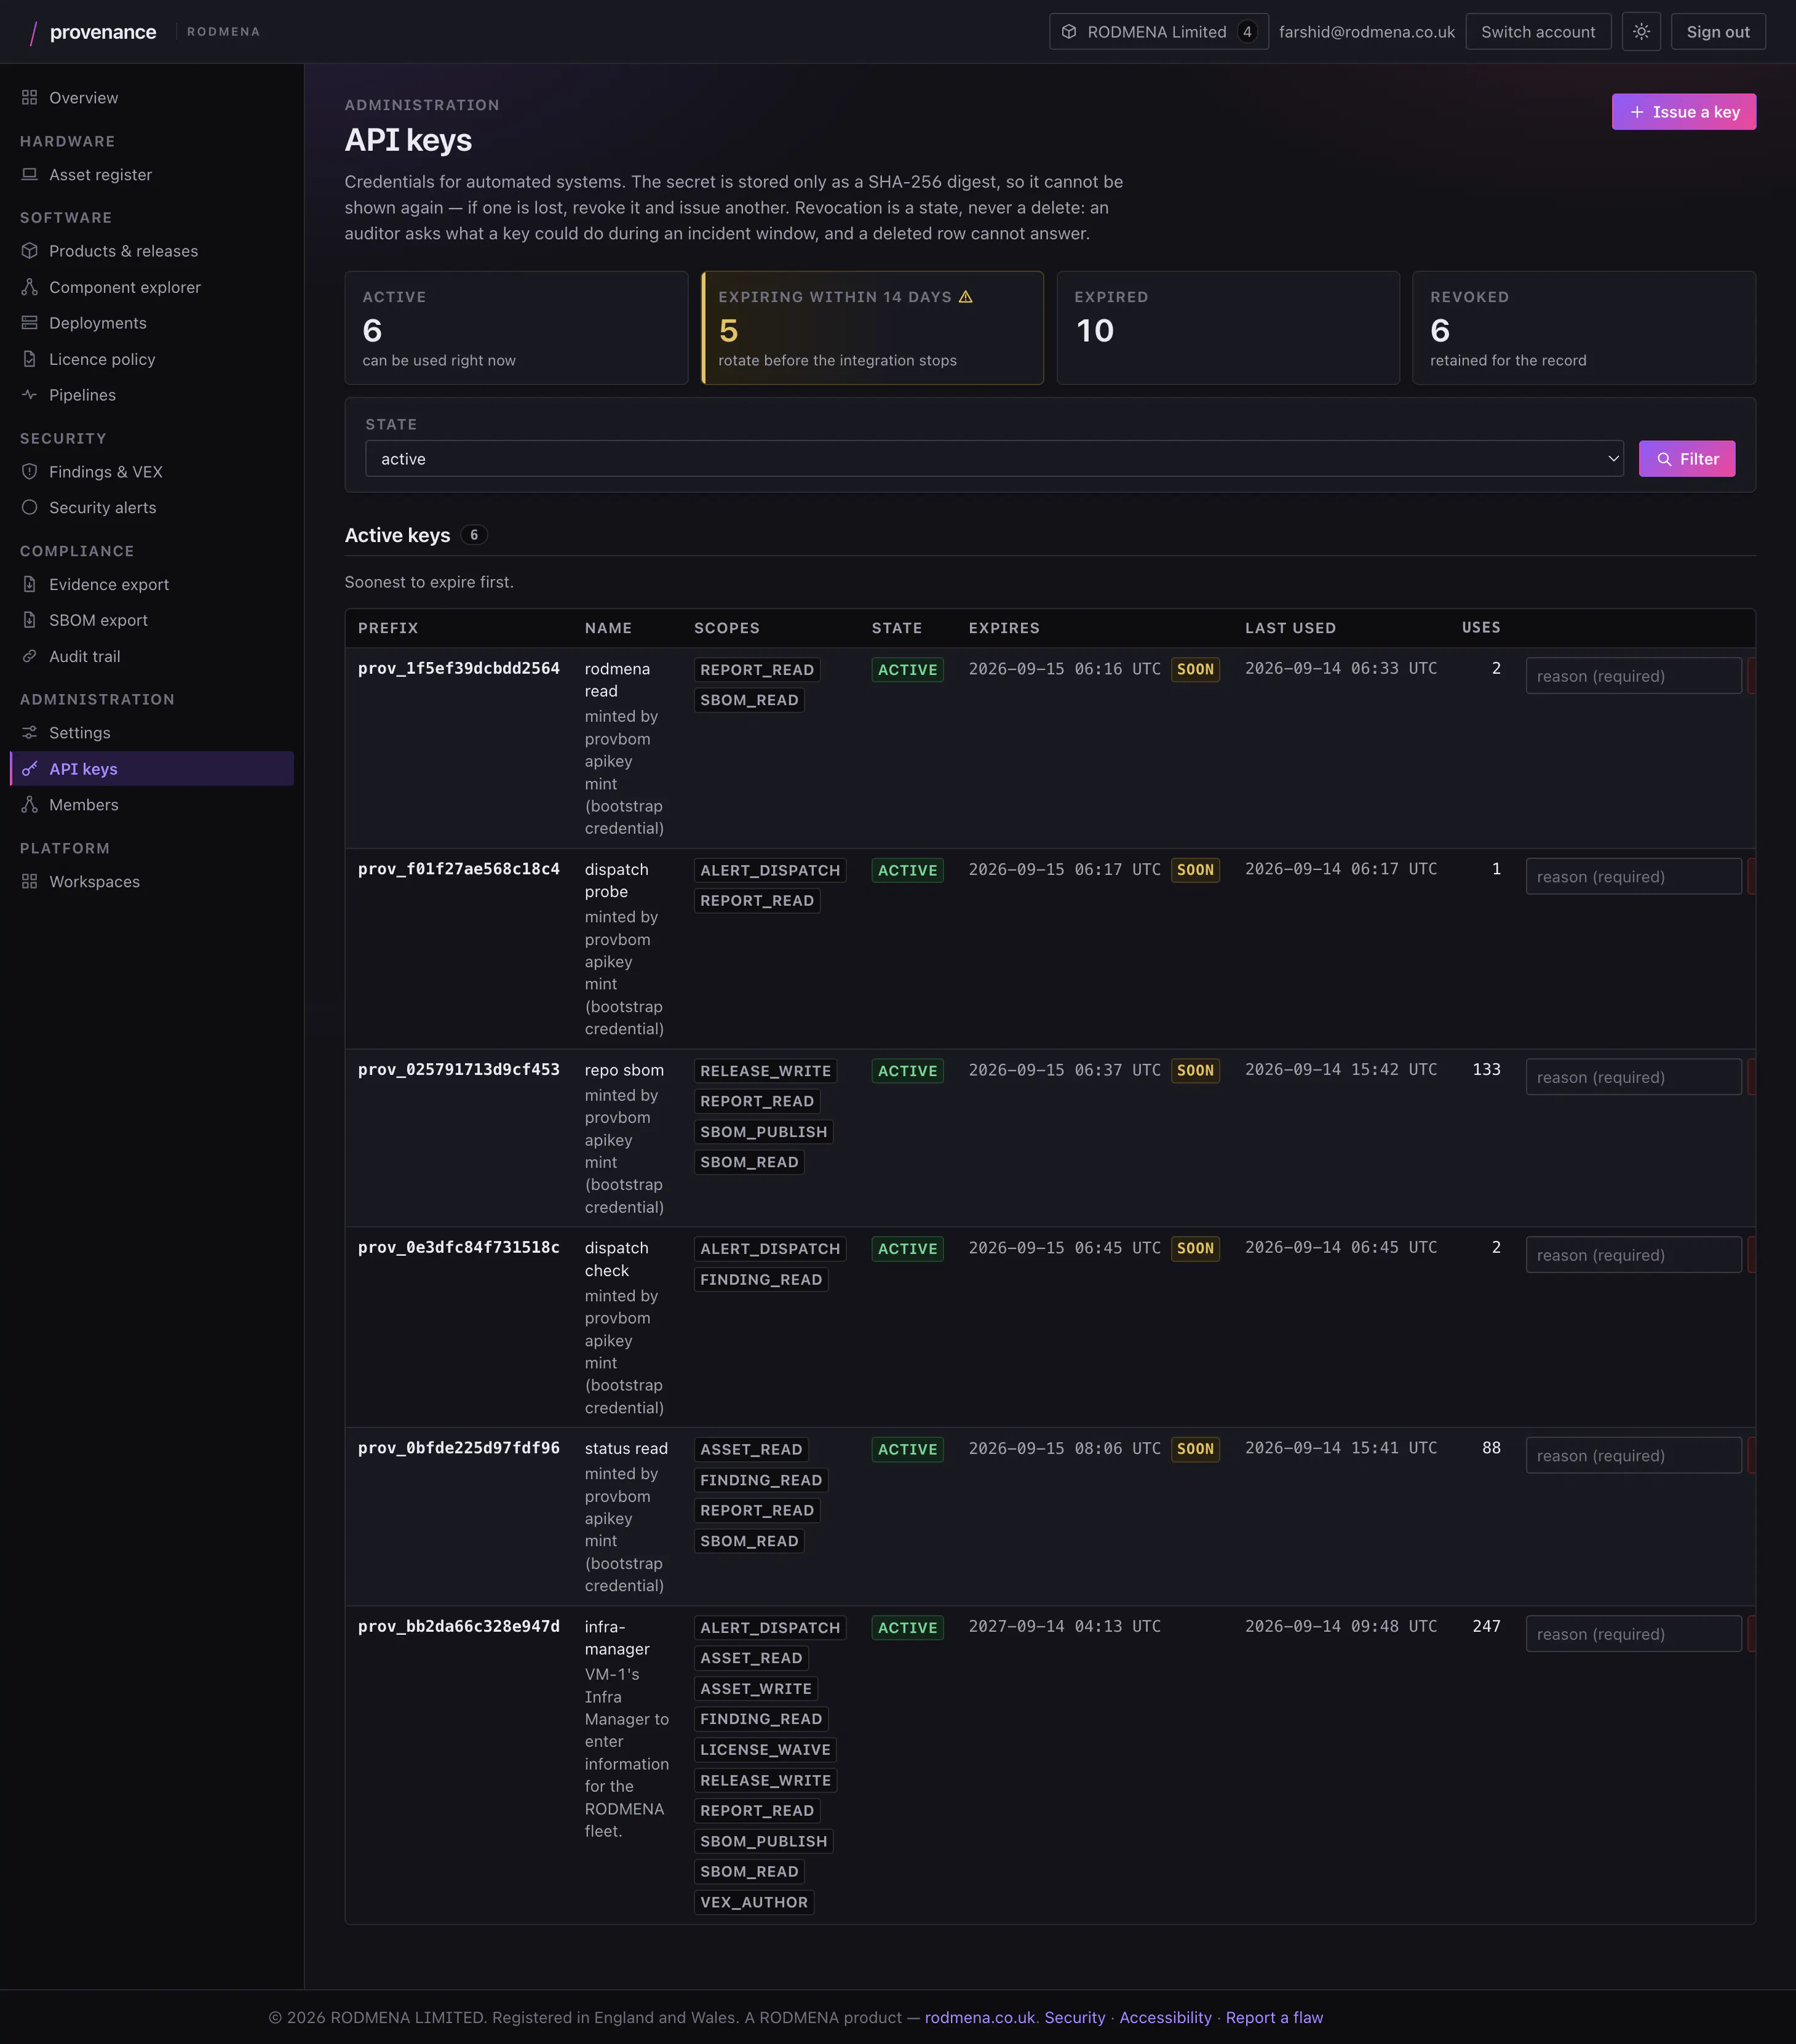The width and height of the screenshot is (1796, 2044).
Task: Click prefix prov_025791713d9cf453
Action: click(459, 1070)
